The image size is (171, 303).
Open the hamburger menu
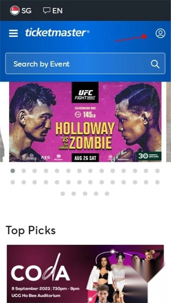coord(14,33)
